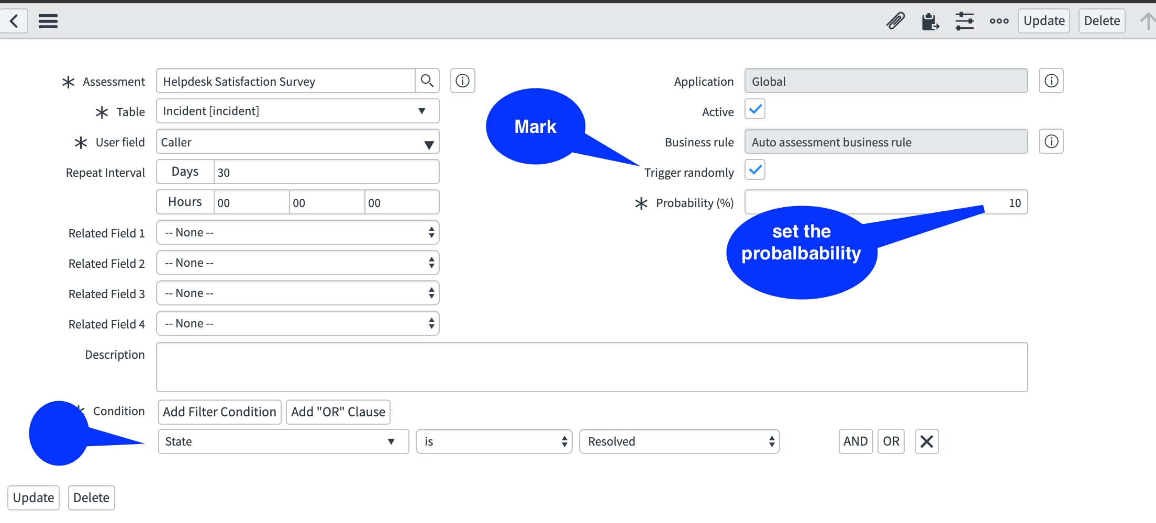The image size is (1156, 523).
Task: Click Add Filter Condition
Action: click(219, 412)
